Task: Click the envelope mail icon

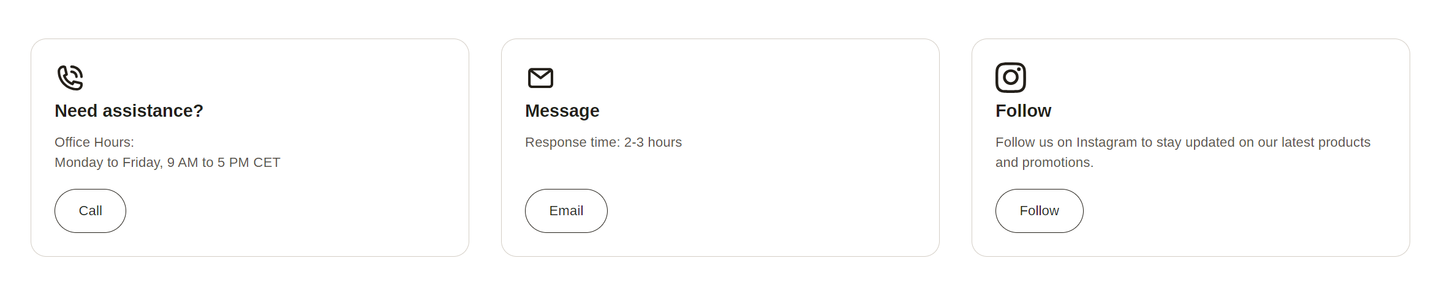Action: (540, 78)
